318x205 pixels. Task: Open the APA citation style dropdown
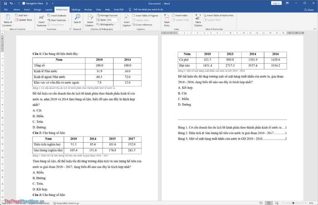(112, 20)
